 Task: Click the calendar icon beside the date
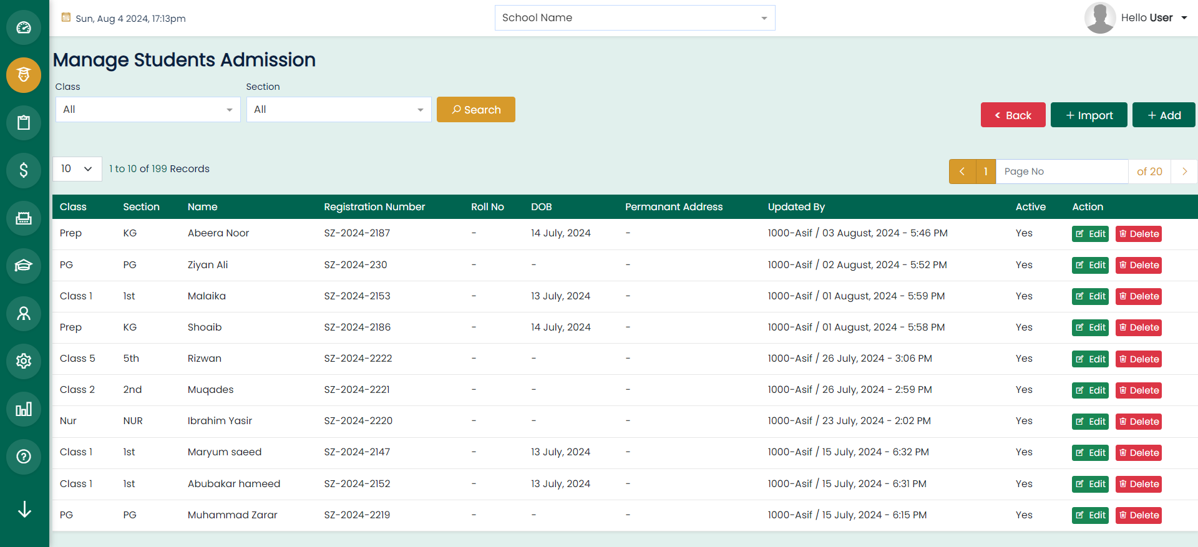coord(66,17)
